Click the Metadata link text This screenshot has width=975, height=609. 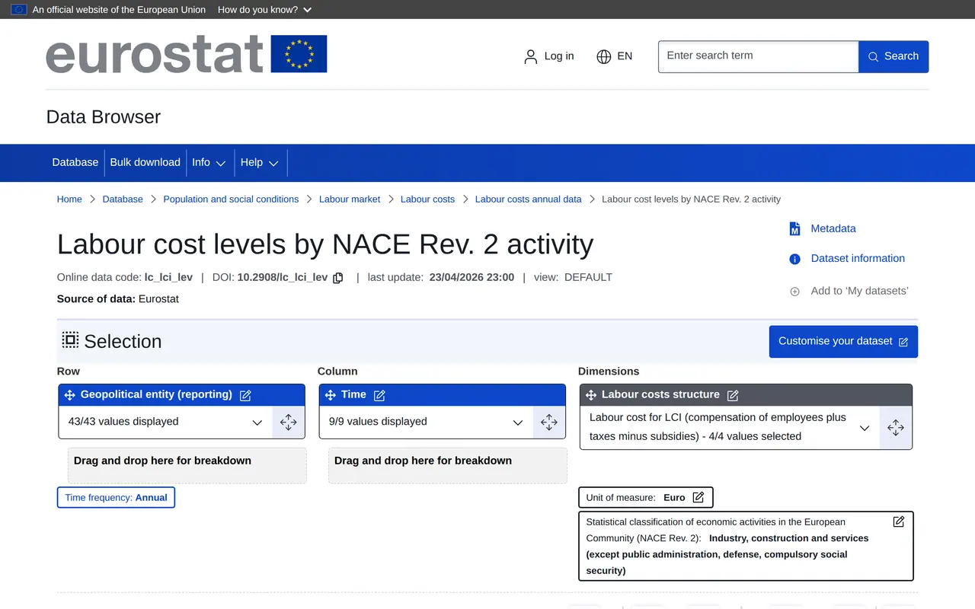pyautogui.click(x=833, y=229)
